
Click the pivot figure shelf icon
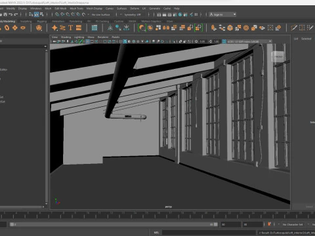110,28
